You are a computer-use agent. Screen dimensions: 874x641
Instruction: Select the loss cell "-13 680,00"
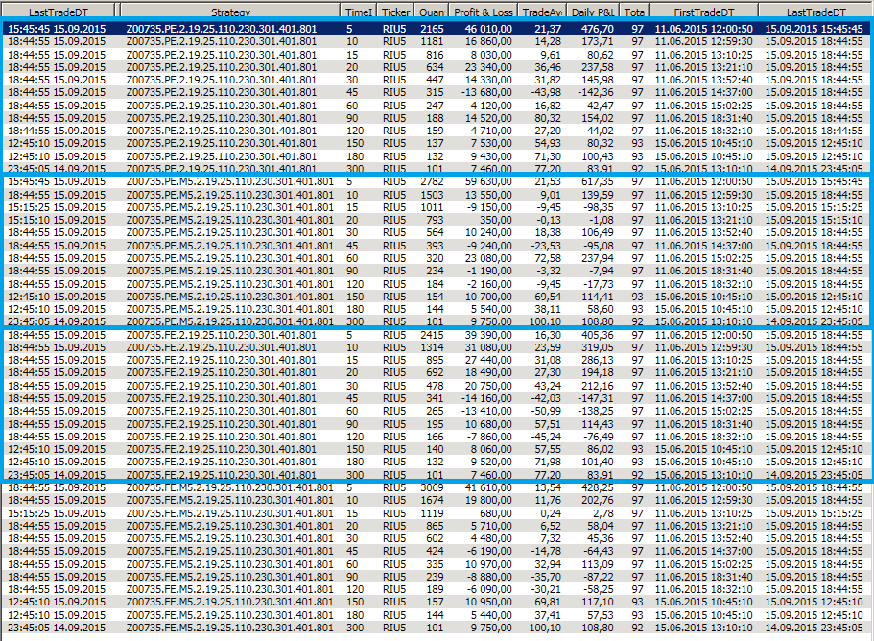click(x=486, y=92)
